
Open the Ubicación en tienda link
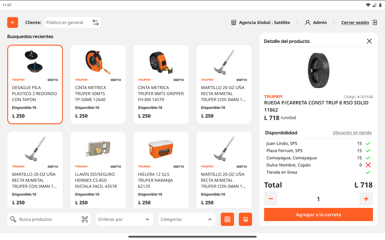coord(352,133)
